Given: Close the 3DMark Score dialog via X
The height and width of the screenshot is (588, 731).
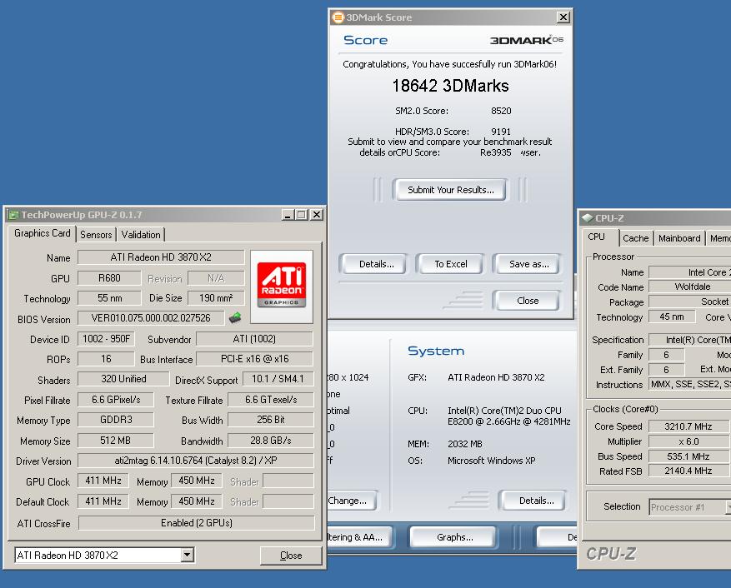Looking at the screenshot, I should pos(563,17).
